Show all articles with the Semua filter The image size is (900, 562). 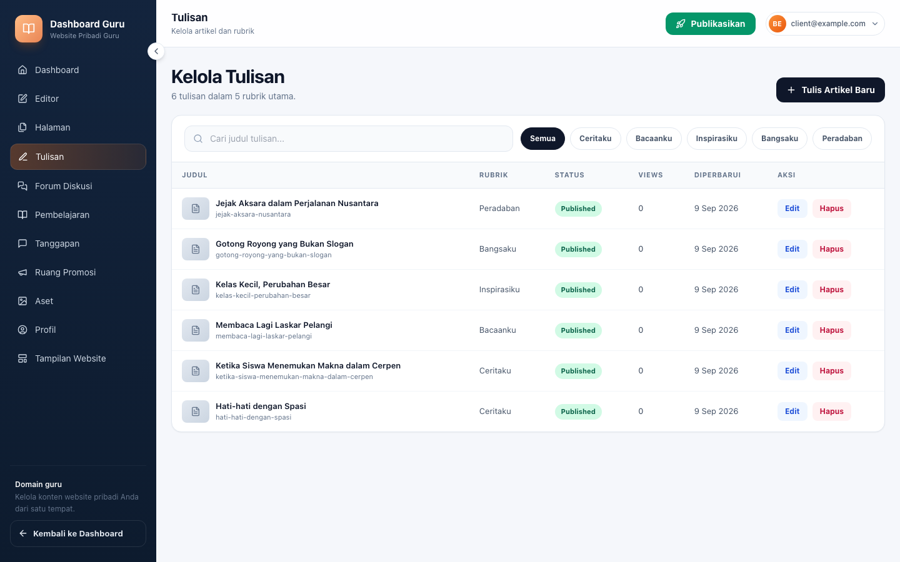(542, 139)
